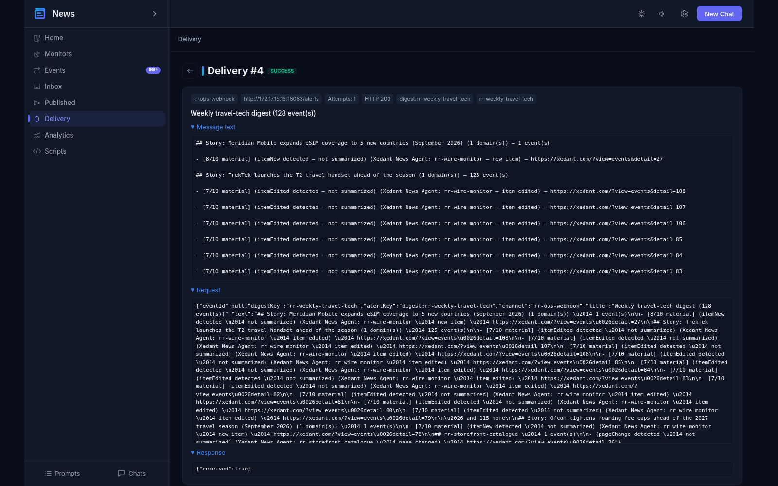Screen dimensions: 778x486
Task: Click the webhook URL tag
Action: tap(281, 99)
